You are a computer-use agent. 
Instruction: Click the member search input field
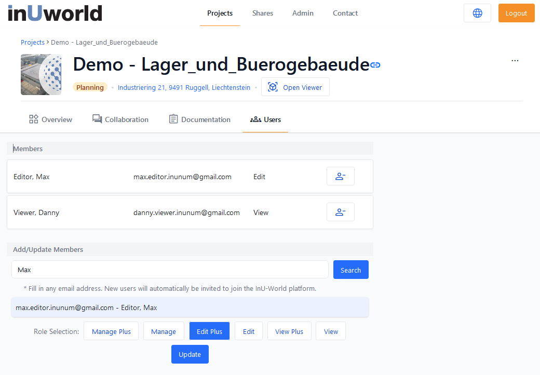point(170,270)
